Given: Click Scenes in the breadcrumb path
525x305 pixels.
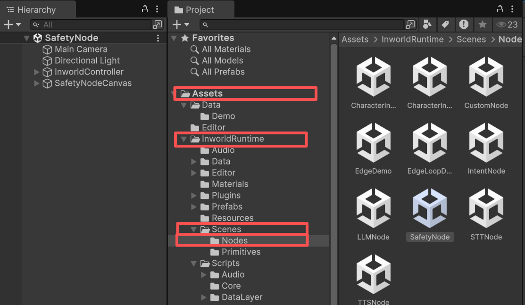Looking at the screenshot, I should point(471,40).
